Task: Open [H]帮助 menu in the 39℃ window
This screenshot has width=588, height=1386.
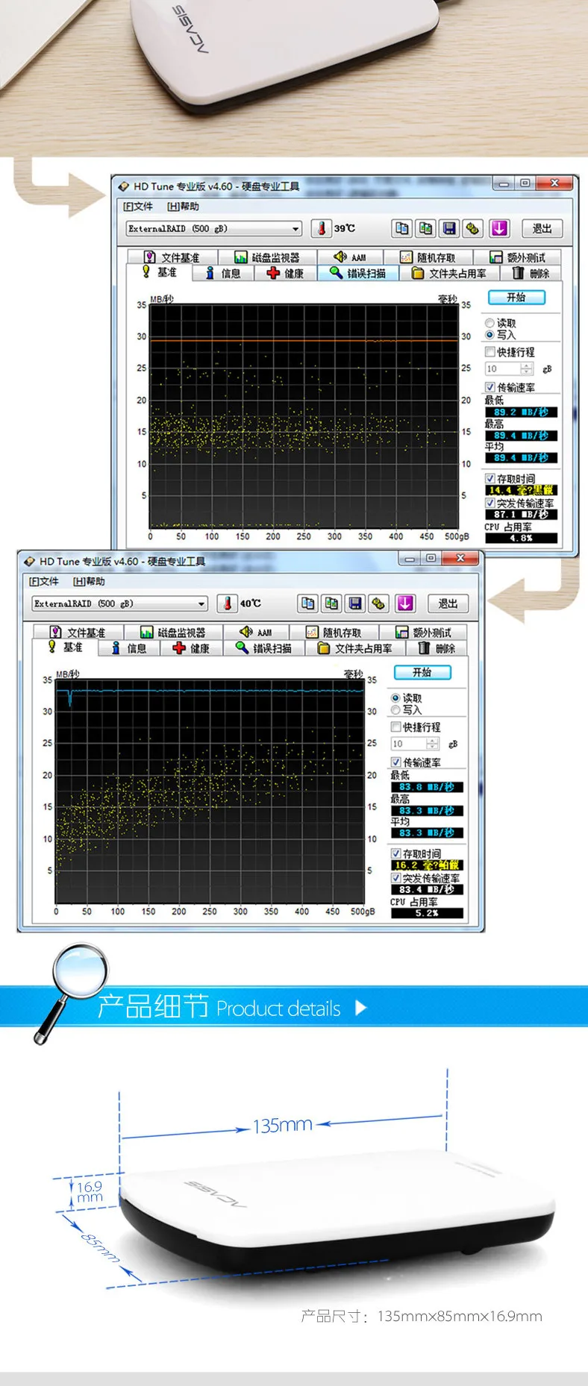Action: 184,207
